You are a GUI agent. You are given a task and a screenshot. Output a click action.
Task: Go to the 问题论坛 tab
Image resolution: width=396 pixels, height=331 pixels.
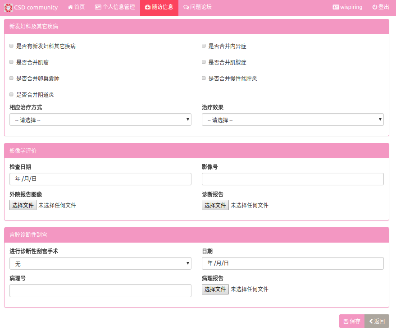point(197,7)
